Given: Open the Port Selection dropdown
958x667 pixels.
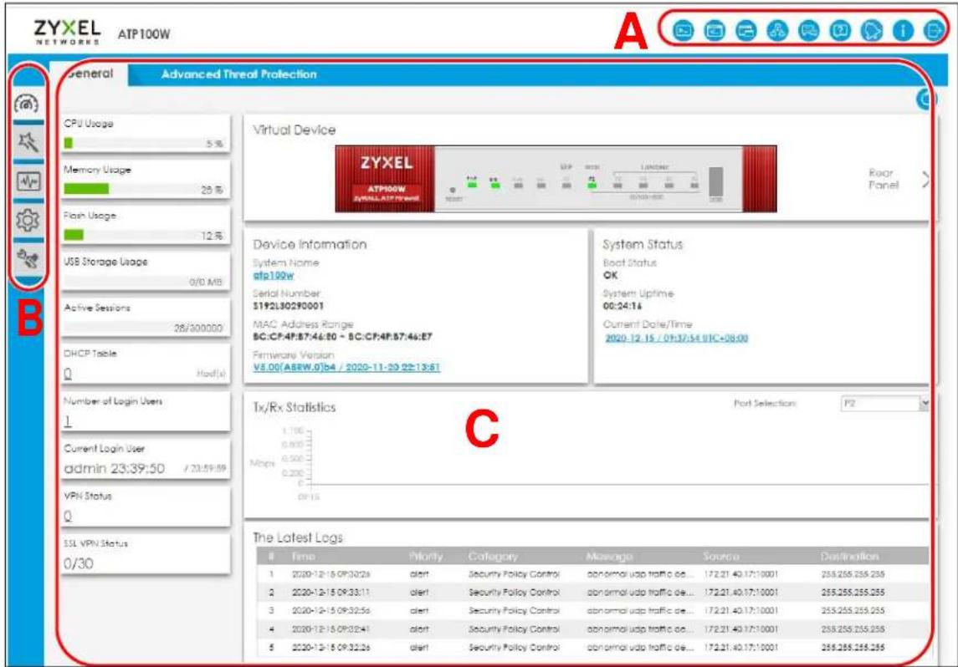Looking at the screenshot, I should (885, 404).
